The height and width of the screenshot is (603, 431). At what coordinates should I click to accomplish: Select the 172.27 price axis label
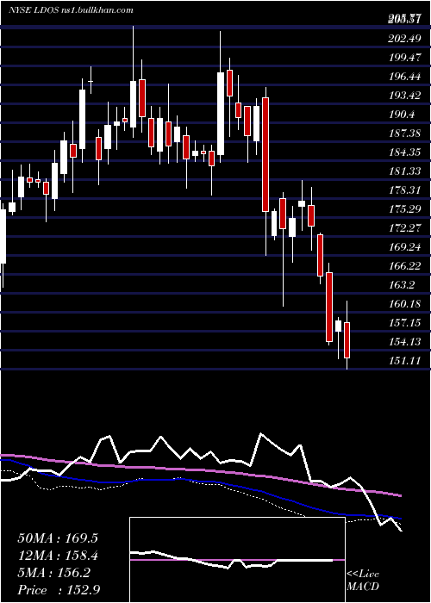pos(406,228)
